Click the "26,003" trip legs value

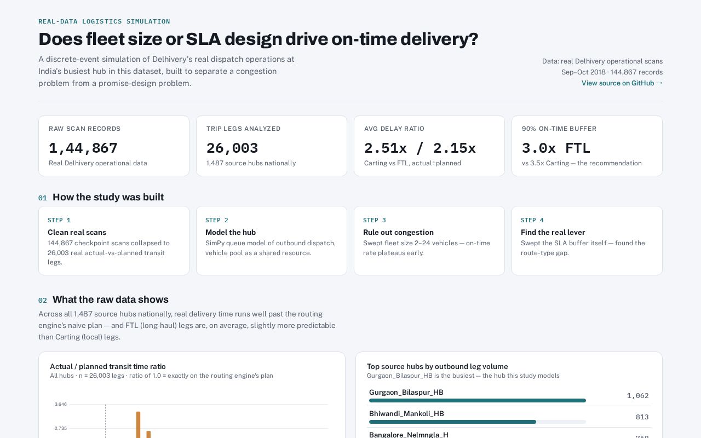point(232,148)
